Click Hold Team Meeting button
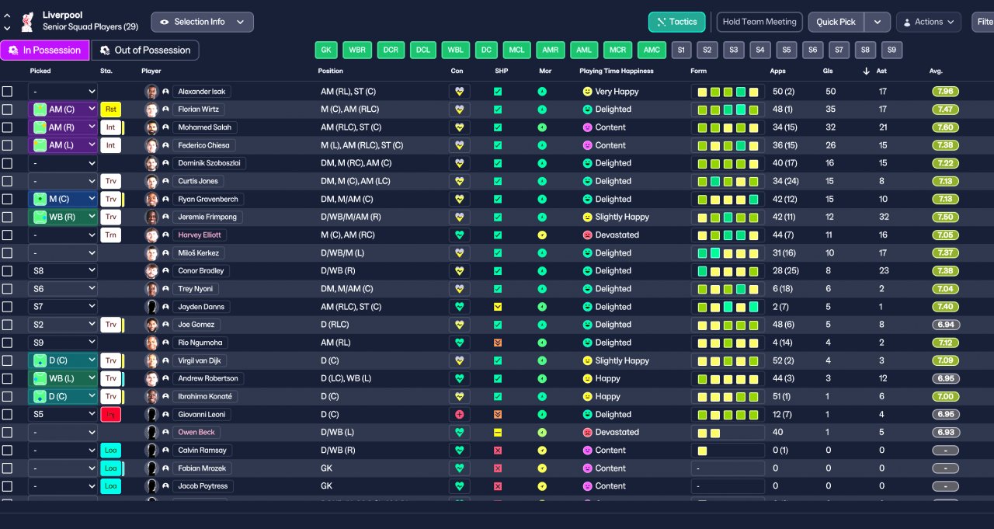This screenshot has height=529, width=994. click(760, 22)
